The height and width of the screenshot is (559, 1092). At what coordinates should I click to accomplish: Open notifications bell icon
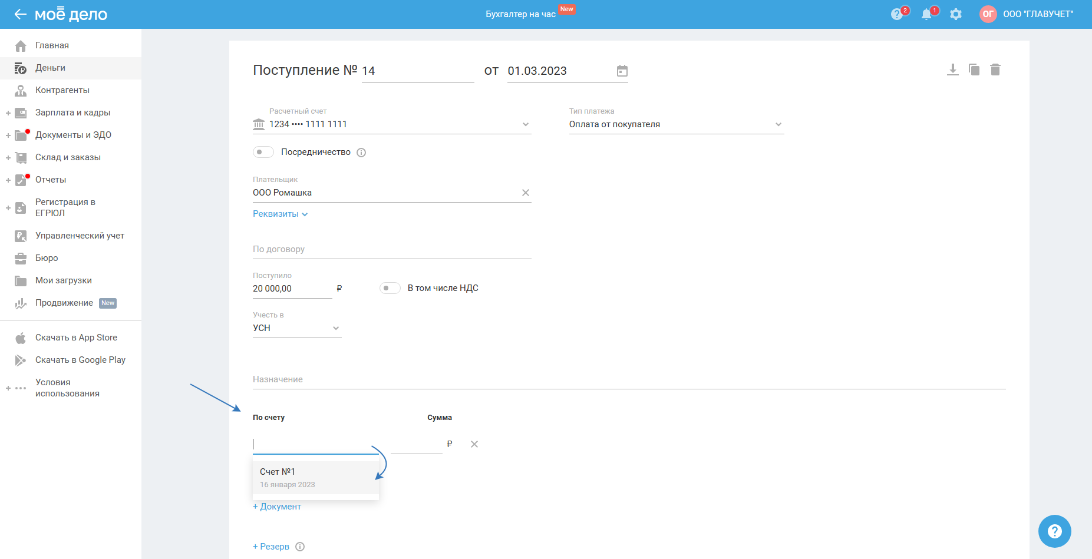click(926, 14)
